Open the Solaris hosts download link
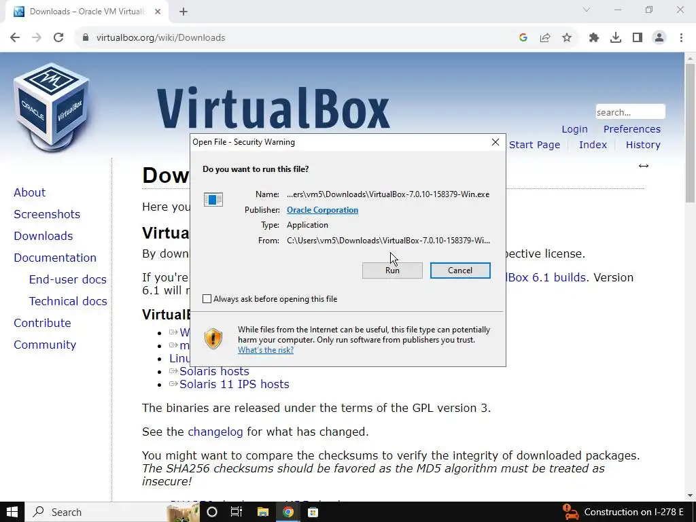Viewport: 696px width, 522px height. coord(214,371)
